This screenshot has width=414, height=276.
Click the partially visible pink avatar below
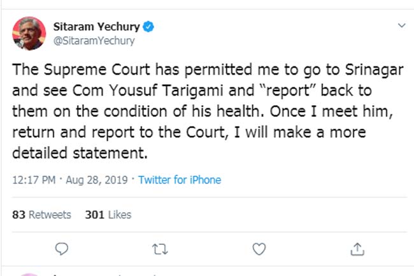(29, 274)
